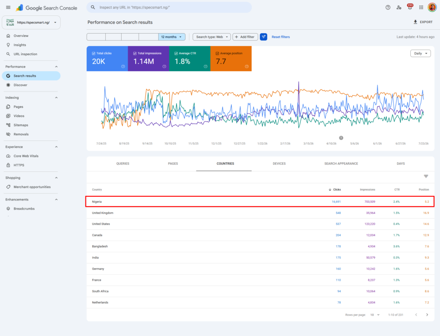Open notifications bell with red badge
The width and height of the screenshot is (440, 336).
tap(410, 7)
